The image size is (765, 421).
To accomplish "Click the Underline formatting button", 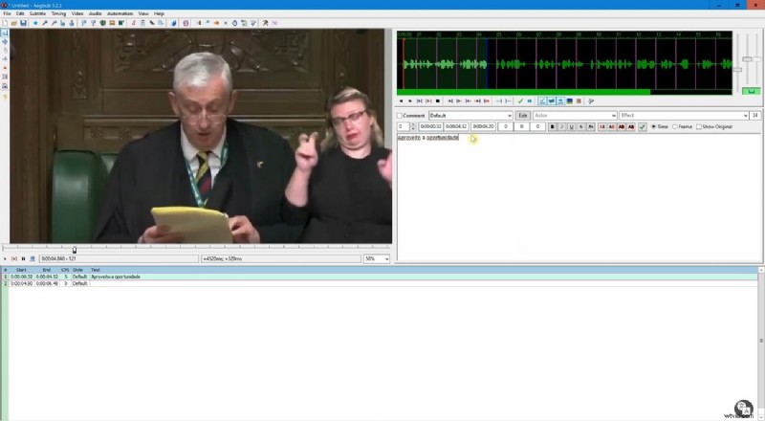I will (x=571, y=126).
